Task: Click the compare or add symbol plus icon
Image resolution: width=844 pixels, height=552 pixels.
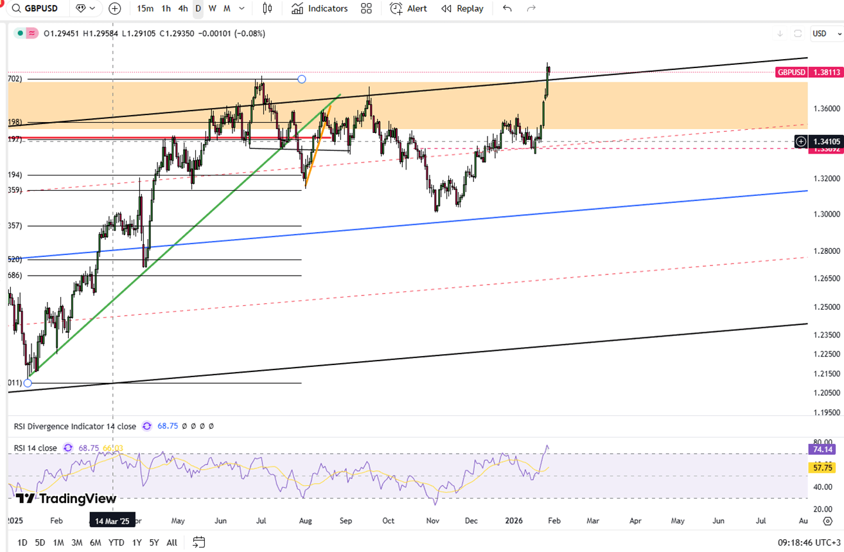Action: [114, 8]
